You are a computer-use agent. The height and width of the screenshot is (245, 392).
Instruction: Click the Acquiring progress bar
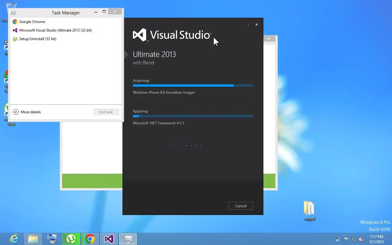pyautogui.click(x=193, y=86)
